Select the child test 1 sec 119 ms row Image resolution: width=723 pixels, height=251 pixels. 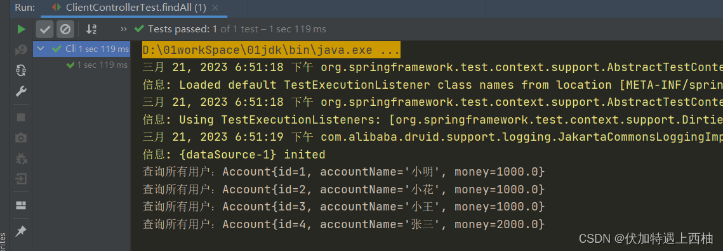82,65
